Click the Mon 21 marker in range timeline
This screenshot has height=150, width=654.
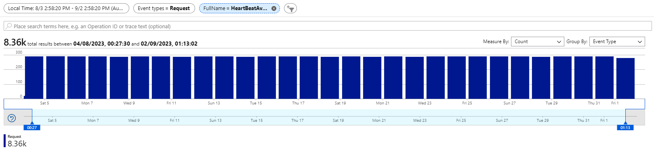tap(379, 120)
